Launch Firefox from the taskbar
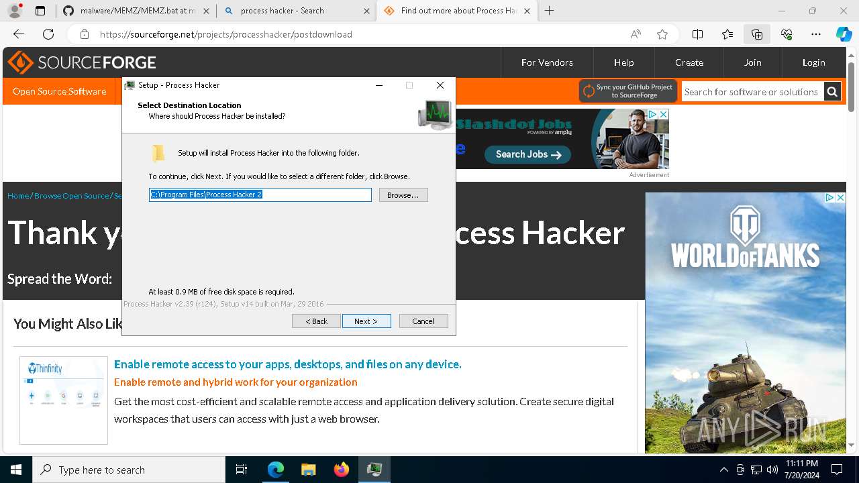This screenshot has height=483, width=859. [341, 470]
